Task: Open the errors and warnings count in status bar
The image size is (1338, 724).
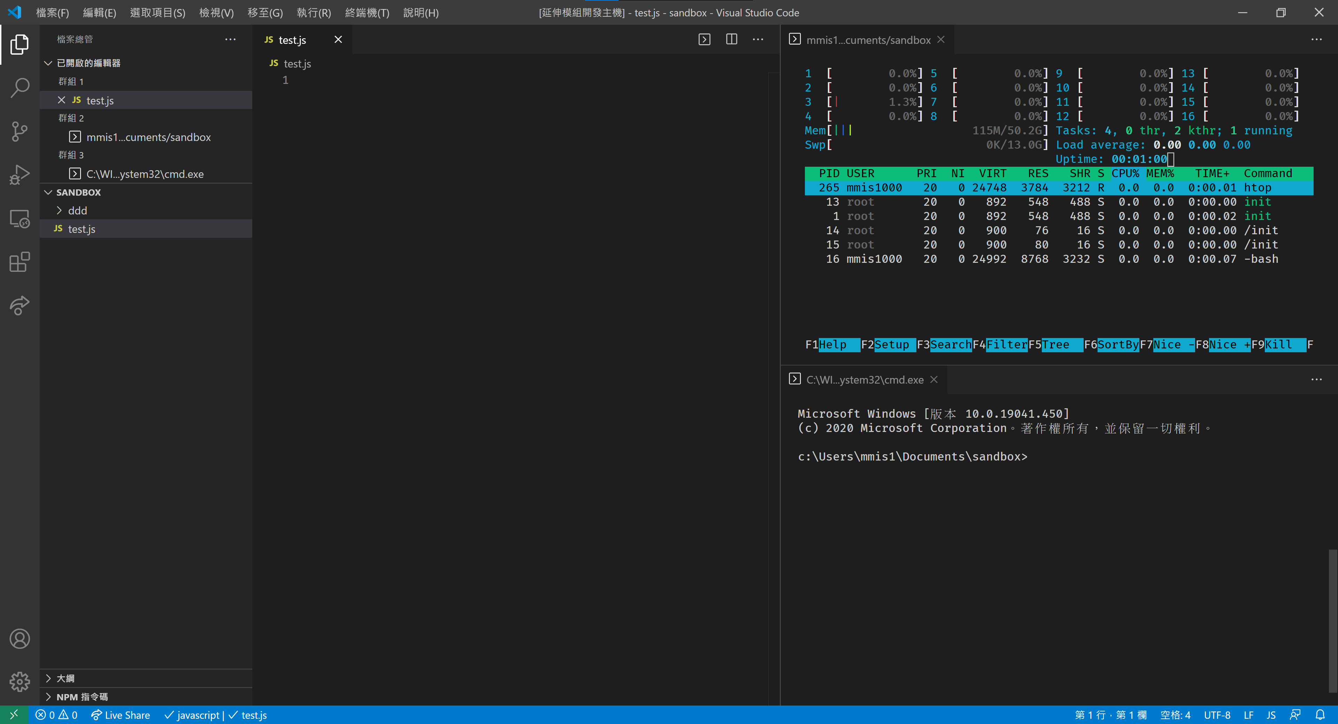Action: (56, 715)
